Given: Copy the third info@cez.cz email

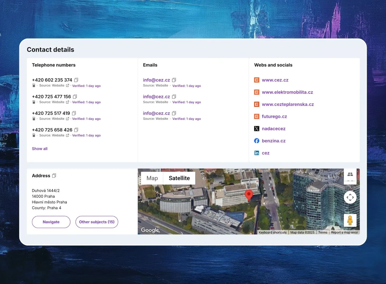Looking at the screenshot, I should [174, 113].
